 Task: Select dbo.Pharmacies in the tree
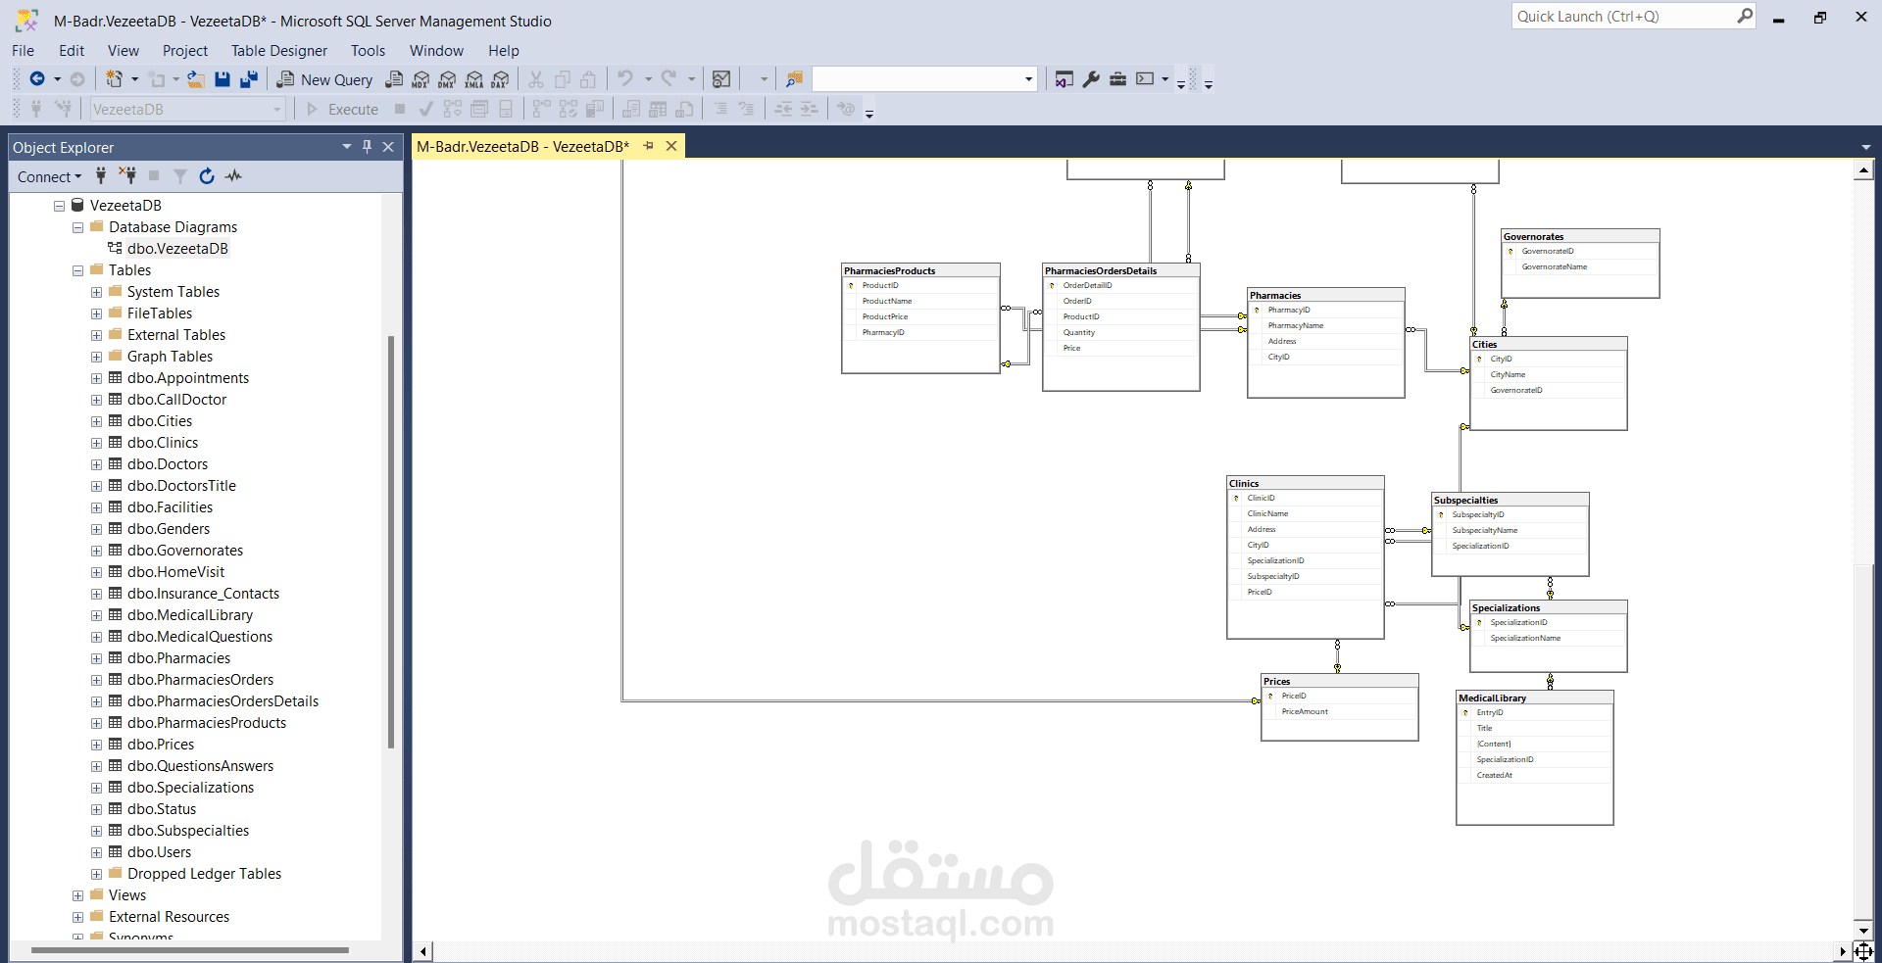pyautogui.click(x=178, y=658)
